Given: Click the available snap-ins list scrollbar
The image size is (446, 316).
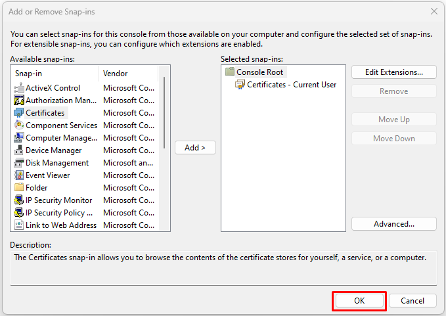Looking at the screenshot, I should tap(164, 112).
